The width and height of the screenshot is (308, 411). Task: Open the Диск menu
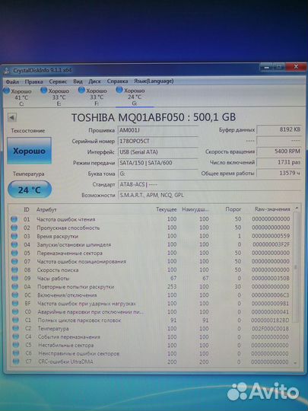[x=94, y=81]
